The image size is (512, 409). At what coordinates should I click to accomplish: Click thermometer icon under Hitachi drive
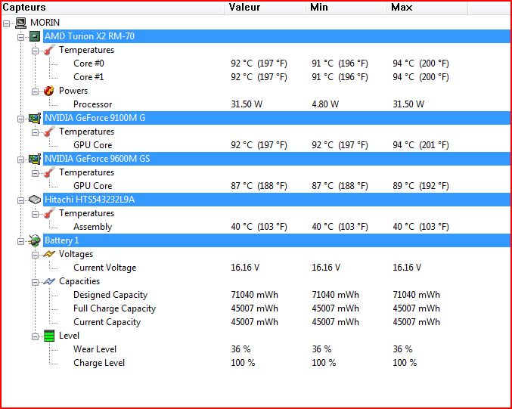pyautogui.click(x=49, y=213)
